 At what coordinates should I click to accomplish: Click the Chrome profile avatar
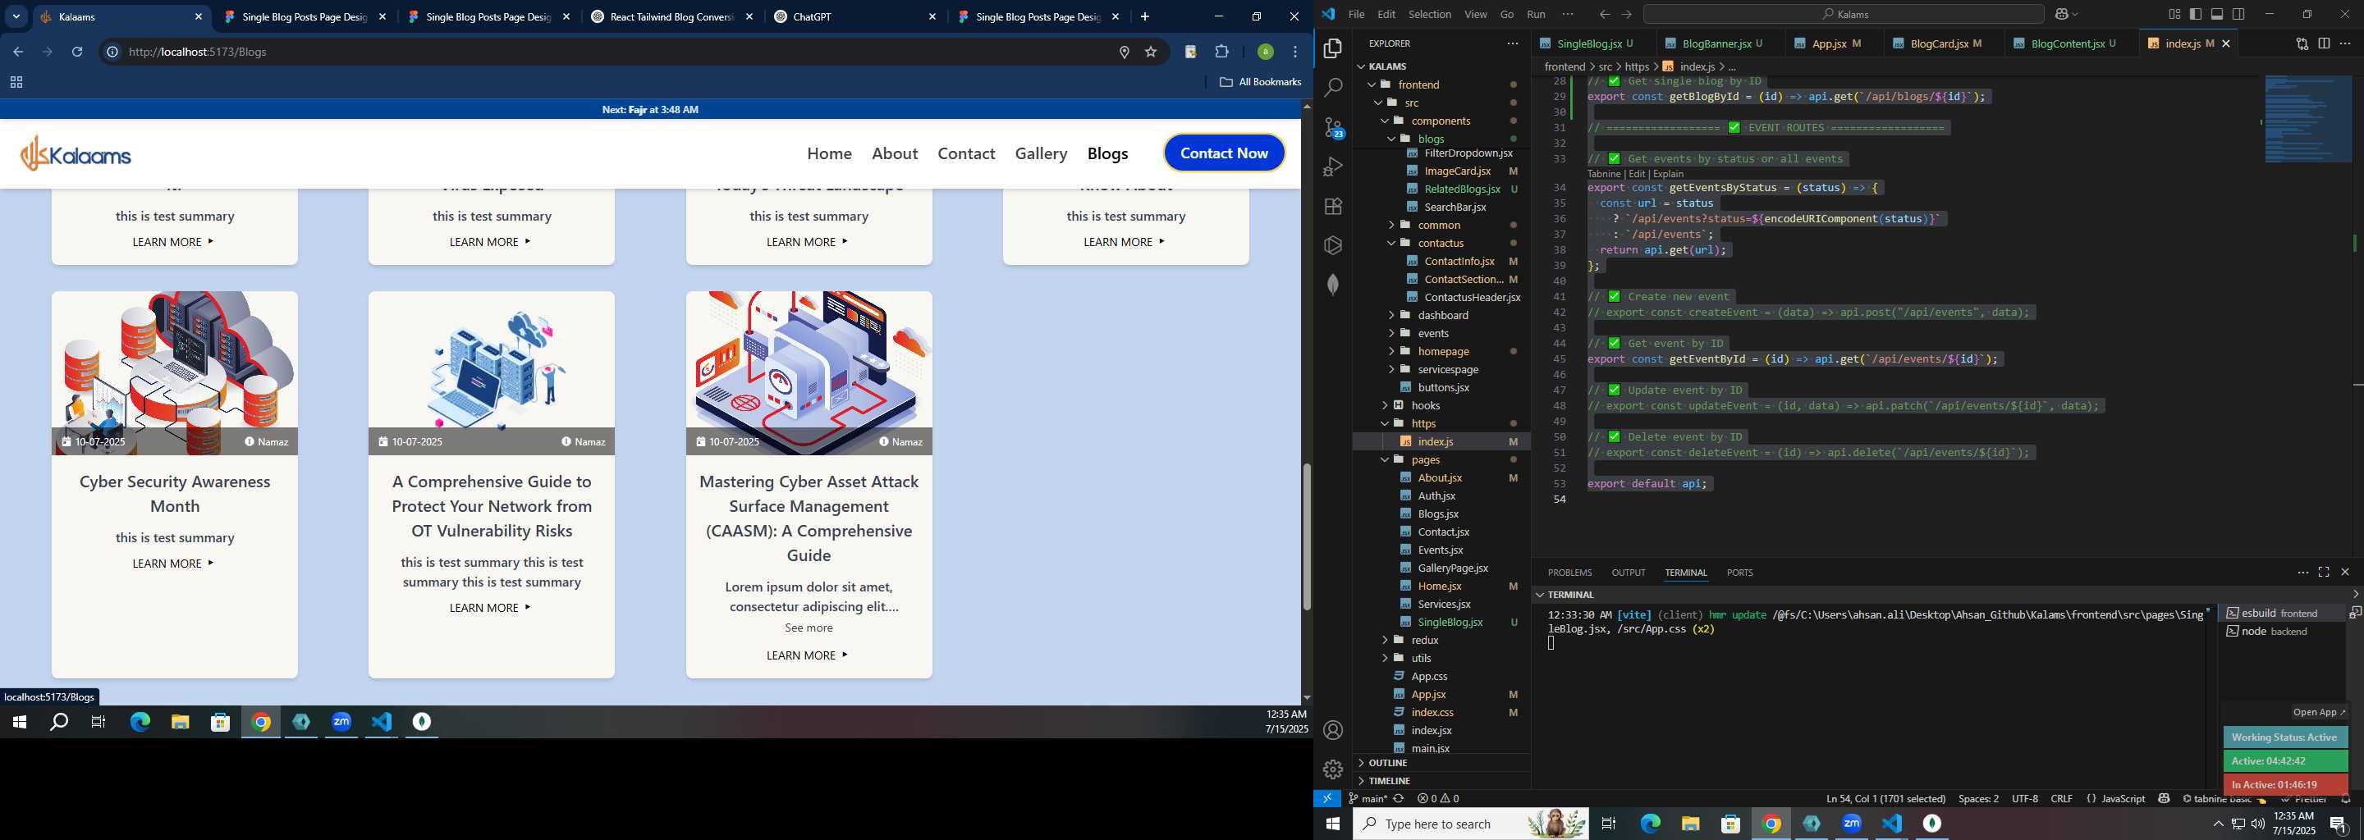click(1266, 52)
